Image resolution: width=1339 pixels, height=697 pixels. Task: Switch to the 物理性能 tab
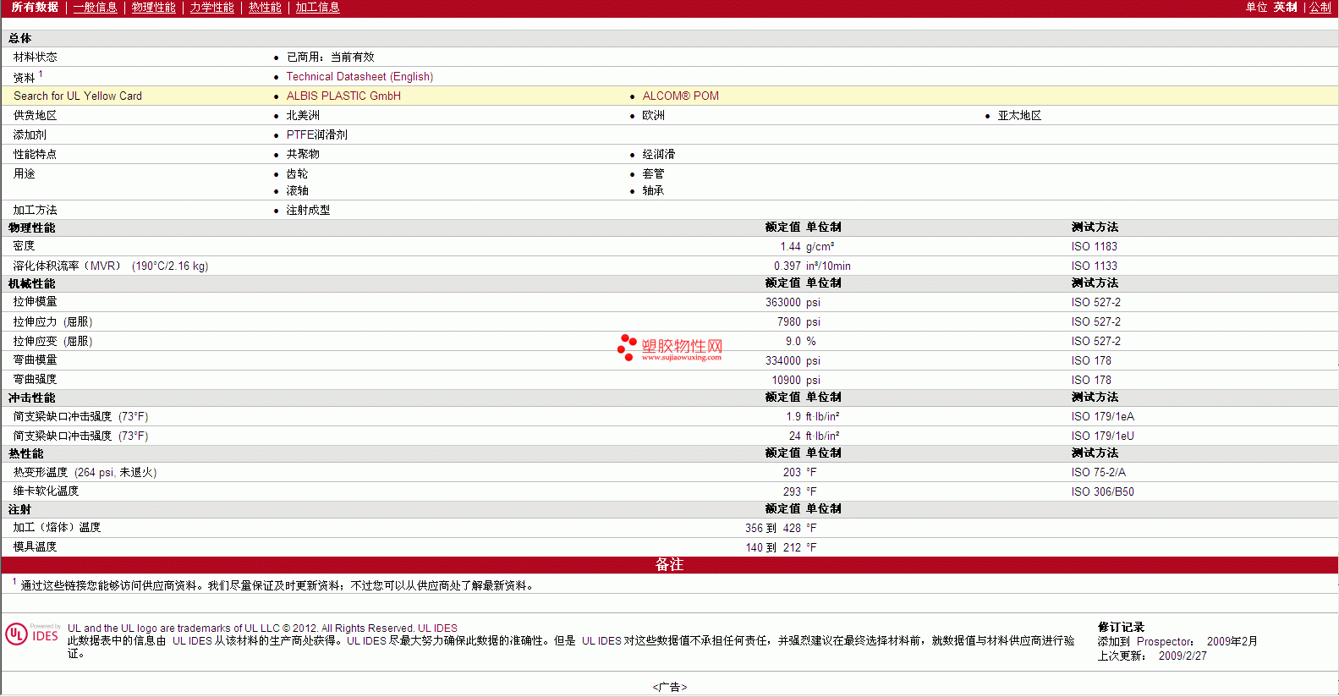coord(154,7)
